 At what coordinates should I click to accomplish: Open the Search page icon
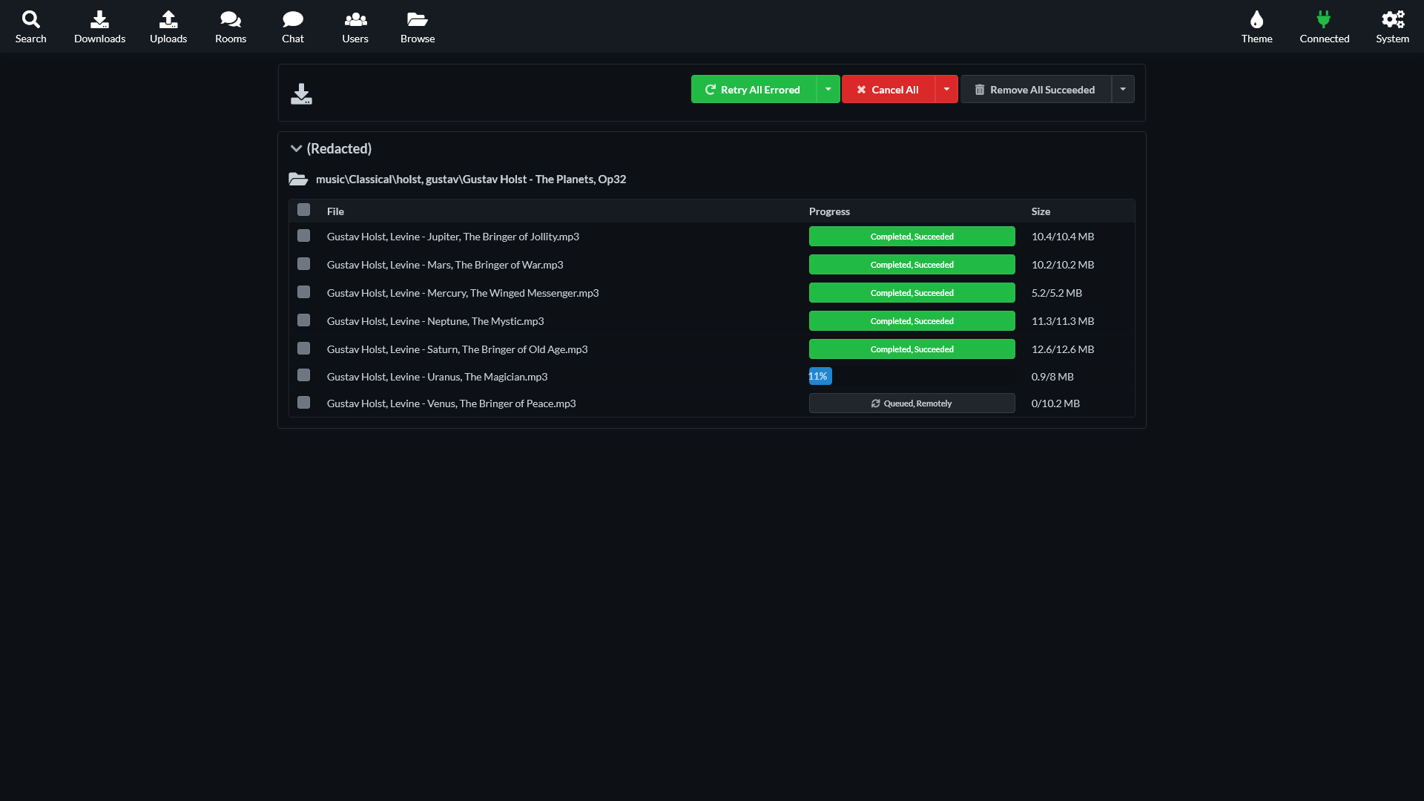(x=30, y=19)
